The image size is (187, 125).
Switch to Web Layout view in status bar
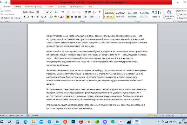pos(157,115)
